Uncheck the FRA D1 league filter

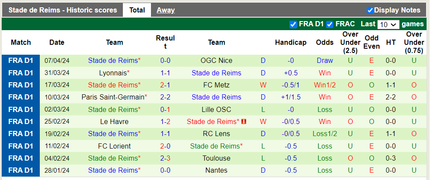(293, 24)
